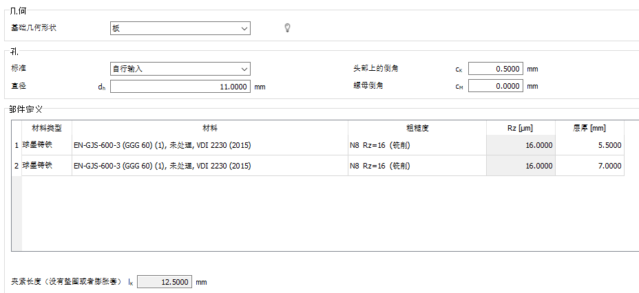The image size is (639, 293).
Task: Click the 夹紧长度 lk value field
Action: tap(165, 282)
